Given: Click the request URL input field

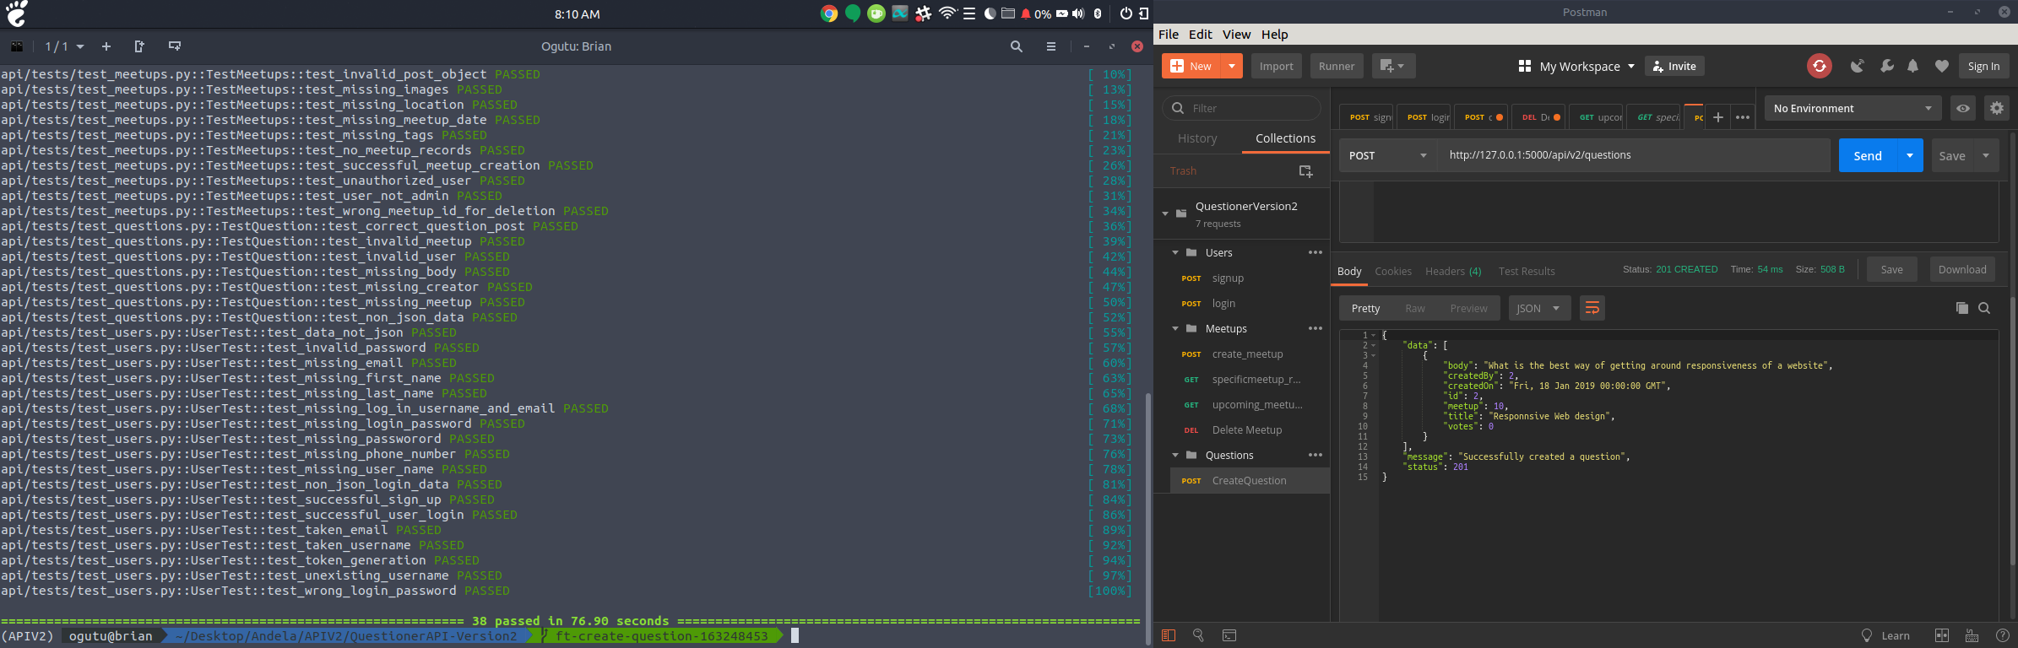Looking at the screenshot, I should (1634, 155).
